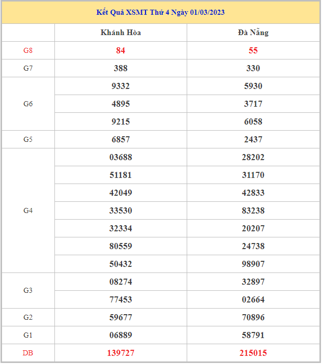322x364 pixels.
Task: Select the G6 result 4895
Action: point(121,104)
